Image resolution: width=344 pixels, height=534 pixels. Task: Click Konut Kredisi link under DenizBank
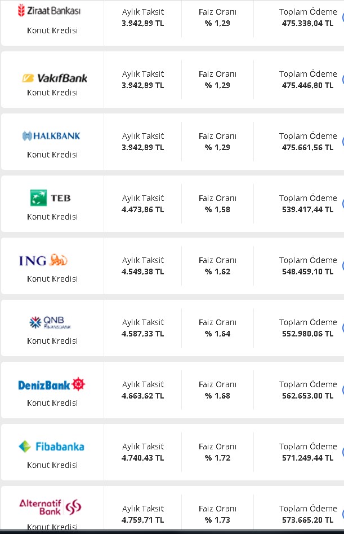(52, 403)
